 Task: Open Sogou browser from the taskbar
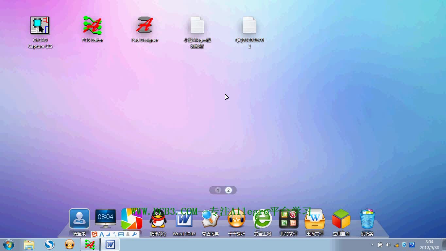[49, 244]
